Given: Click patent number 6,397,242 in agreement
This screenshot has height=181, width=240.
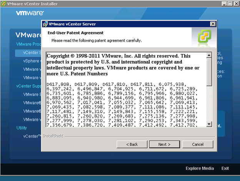Looking at the screenshot, I should 59,89.
